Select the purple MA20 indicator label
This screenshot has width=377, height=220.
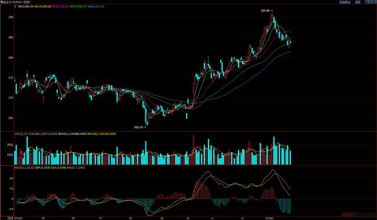point(60,6)
